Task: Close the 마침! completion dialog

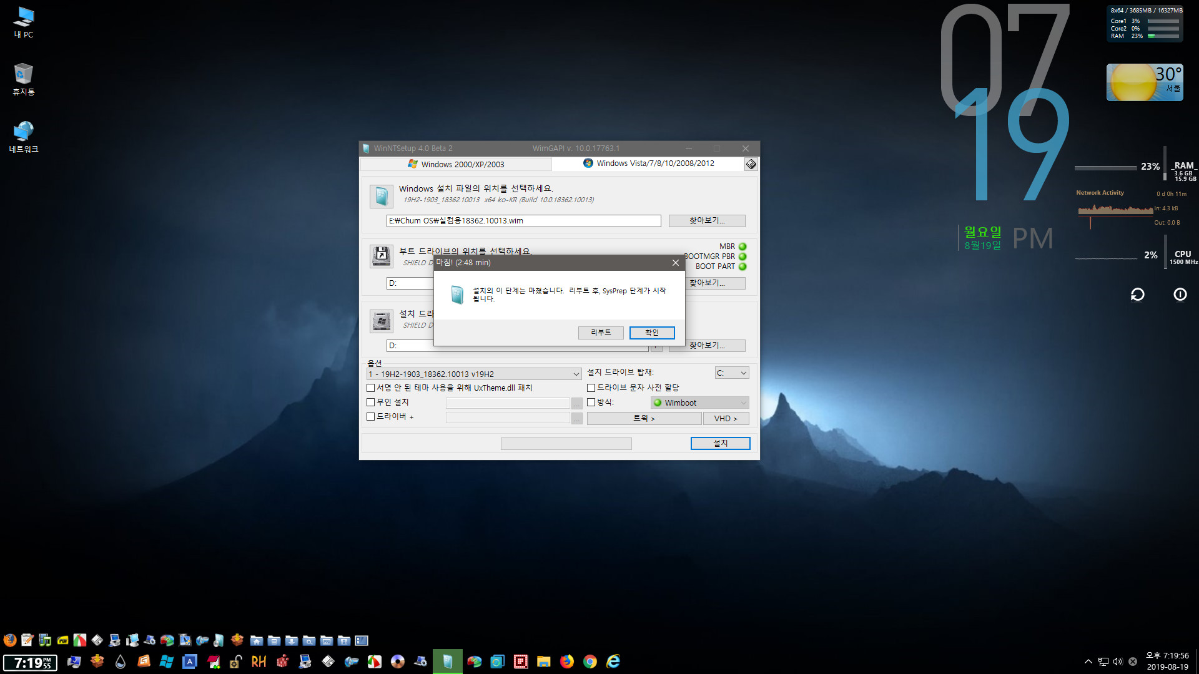Action: pyautogui.click(x=675, y=263)
